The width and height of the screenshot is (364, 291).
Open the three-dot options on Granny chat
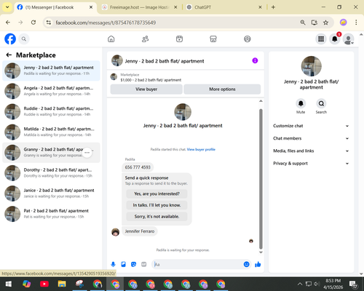pos(87,153)
